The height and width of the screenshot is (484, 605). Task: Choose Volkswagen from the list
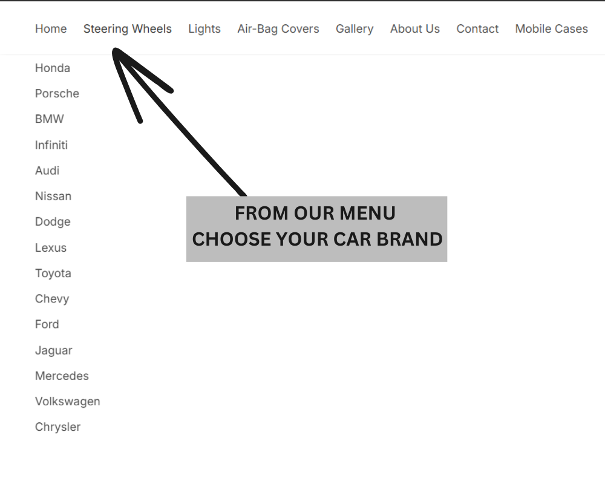point(68,401)
